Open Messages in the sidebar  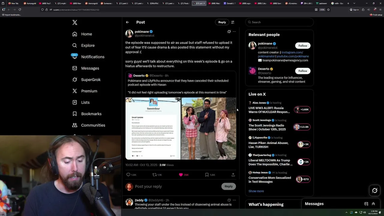click(85, 68)
